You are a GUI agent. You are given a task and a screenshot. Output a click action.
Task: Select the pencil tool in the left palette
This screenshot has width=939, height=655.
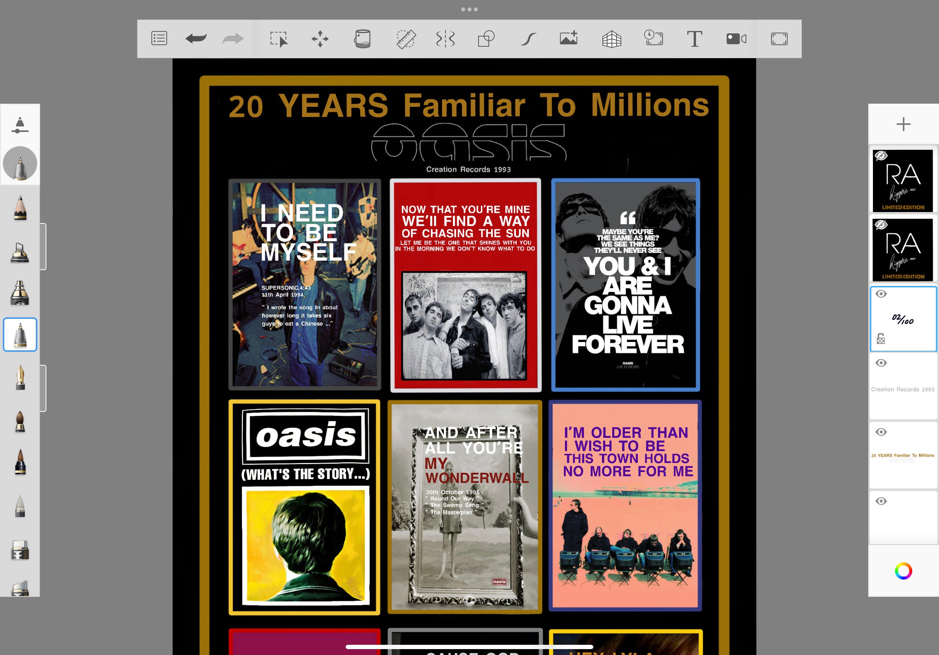[20, 209]
